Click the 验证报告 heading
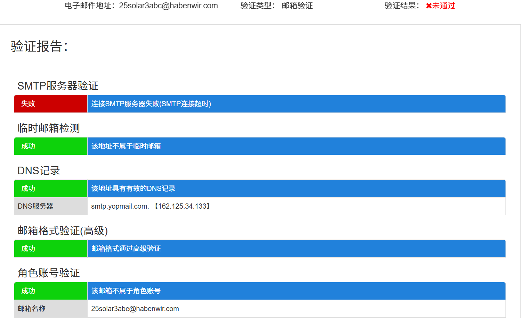The height and width of the screenshot is (318, 526). coord(39,46)
